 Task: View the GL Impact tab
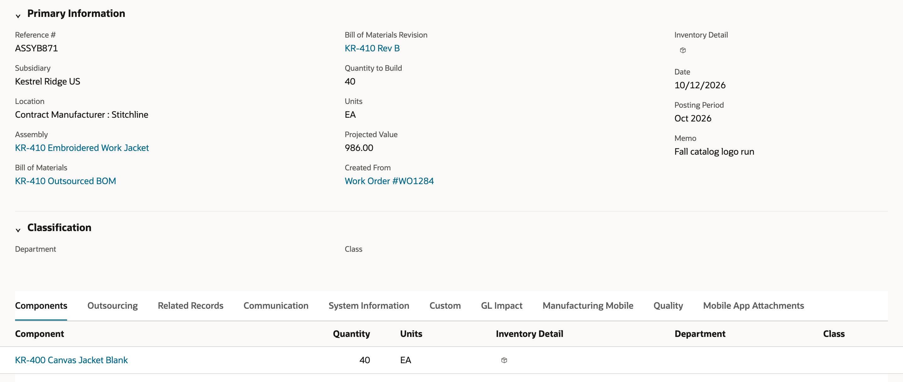(502, 305)
